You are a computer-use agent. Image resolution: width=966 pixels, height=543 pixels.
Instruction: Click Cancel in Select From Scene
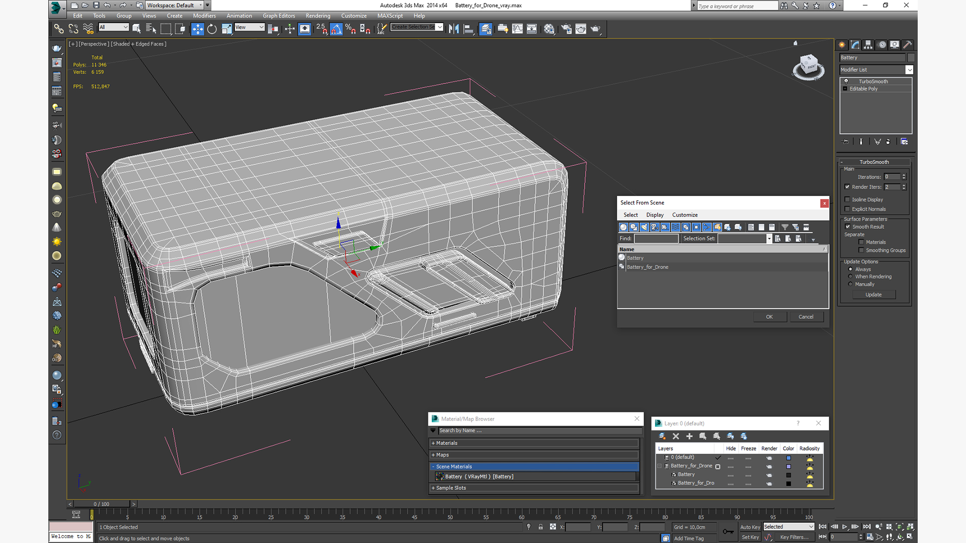pos(806,317)
